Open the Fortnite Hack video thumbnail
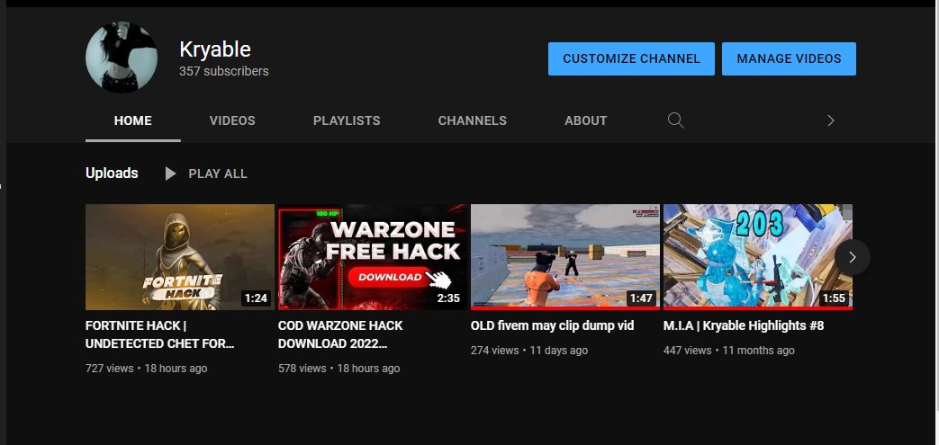939x445 pixels. point(180,257)
